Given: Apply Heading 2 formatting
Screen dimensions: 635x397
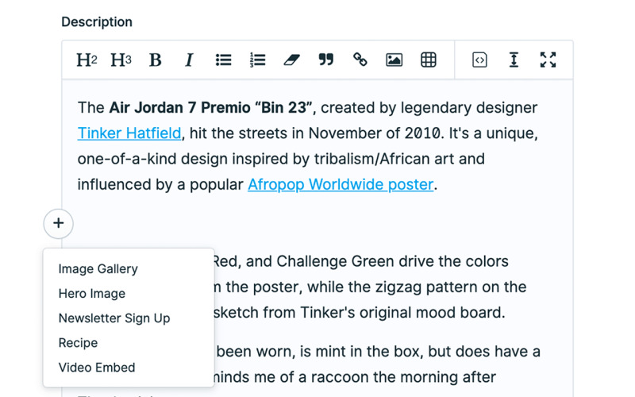Looking at the screenshot, I should (87, 60).
